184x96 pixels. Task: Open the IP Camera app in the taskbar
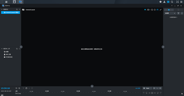14,2
